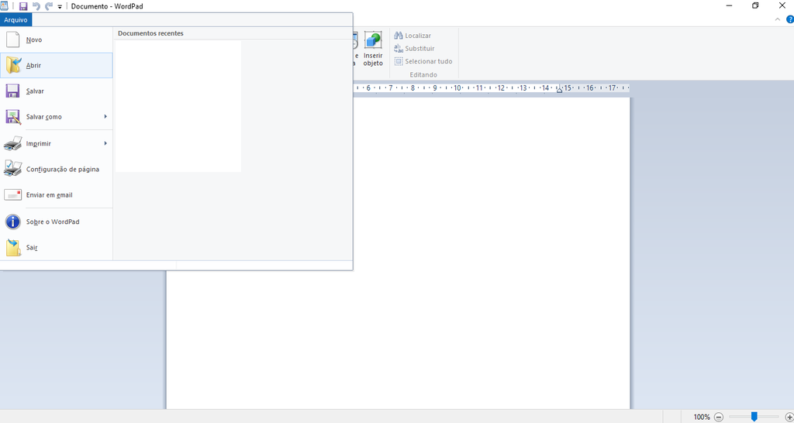
Task: Select Enviar em email
Action: click(x=56, y=194)
